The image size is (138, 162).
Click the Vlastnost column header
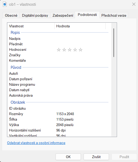pyautogui.click(x=31, y=26)
